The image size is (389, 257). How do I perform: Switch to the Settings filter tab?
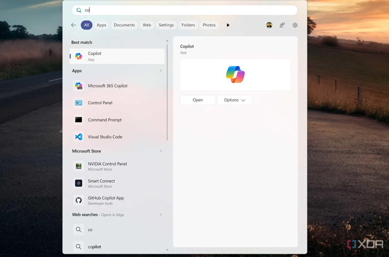[166, 25]
